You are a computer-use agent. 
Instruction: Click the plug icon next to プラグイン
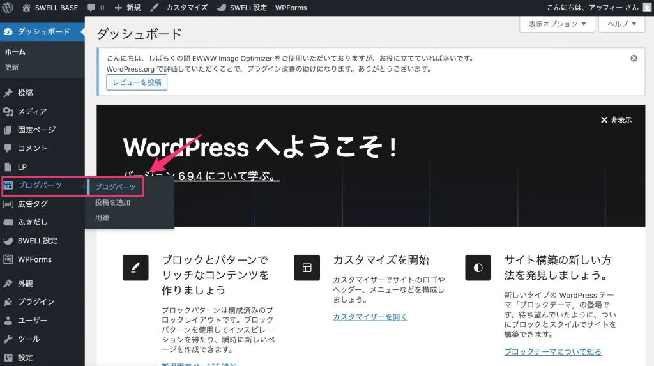tap(8, 301)
